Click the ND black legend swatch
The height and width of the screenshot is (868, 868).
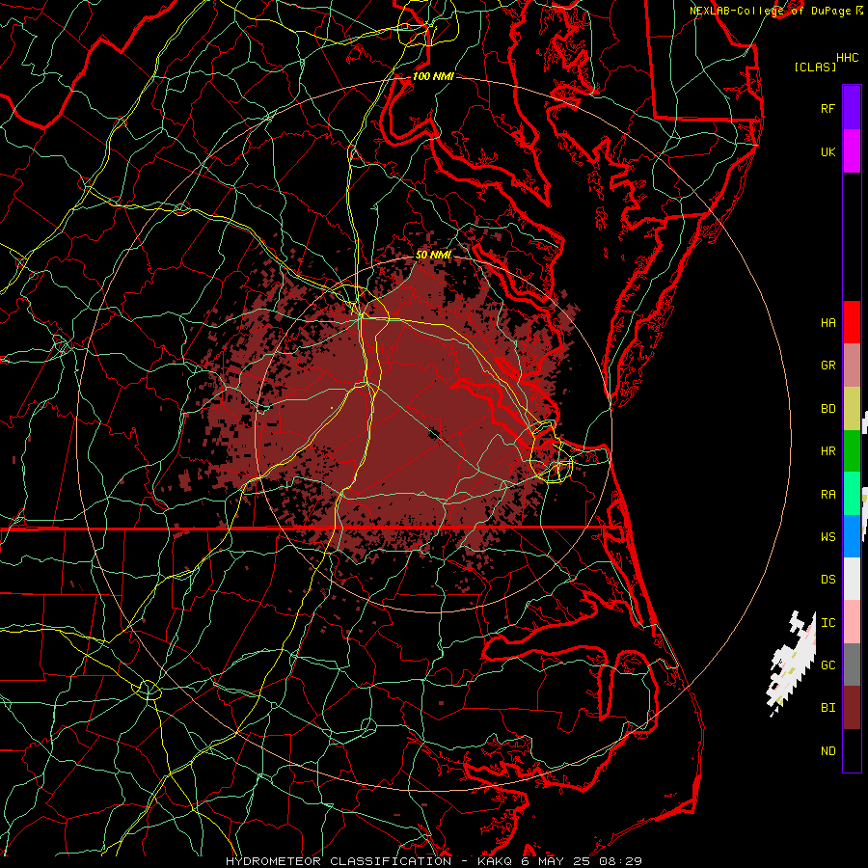[852, 750]
